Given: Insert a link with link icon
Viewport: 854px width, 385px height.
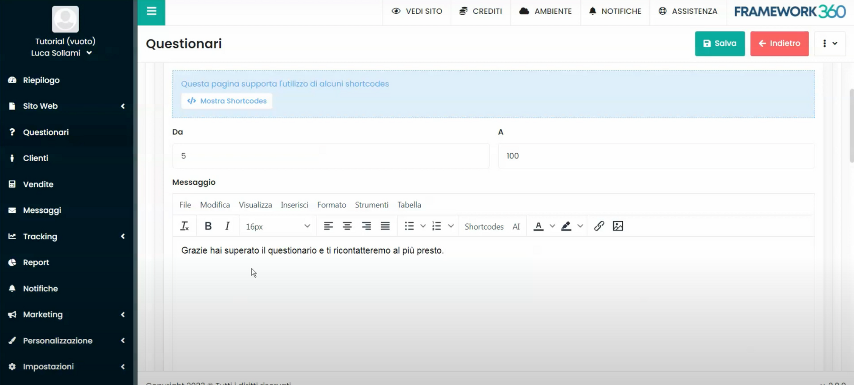Looking at the screenshot, I should click(x=599, y=226).
